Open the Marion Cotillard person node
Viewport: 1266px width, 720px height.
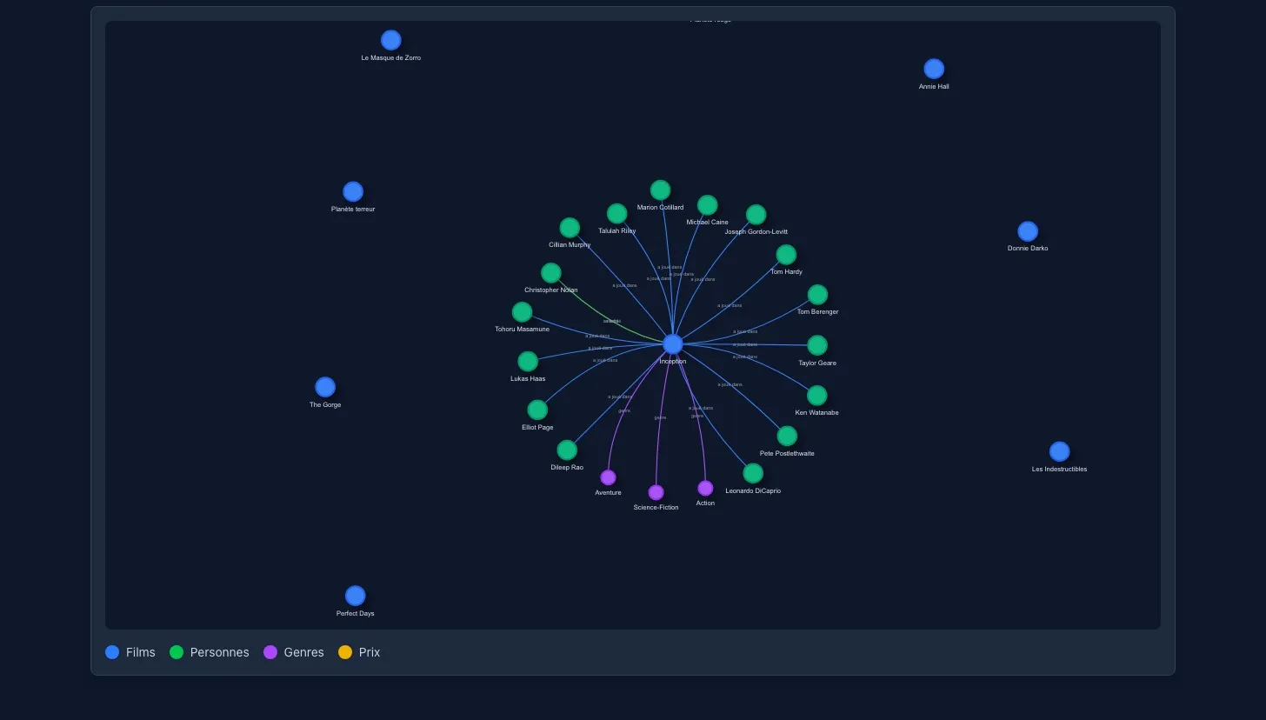click(x=661, y=190)
